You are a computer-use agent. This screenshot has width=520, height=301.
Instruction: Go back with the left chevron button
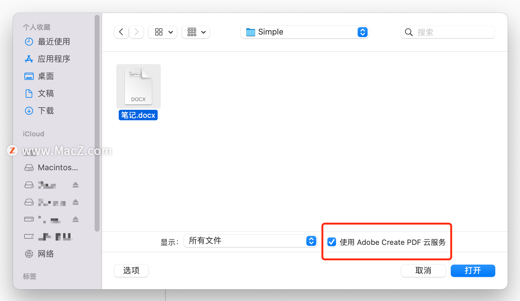[121, 32]
